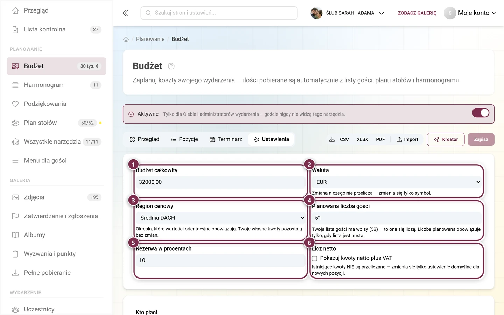Open the Moje konto menu
Image resolution: width=504 pixels, height=315 pixels.
[470, 13]
